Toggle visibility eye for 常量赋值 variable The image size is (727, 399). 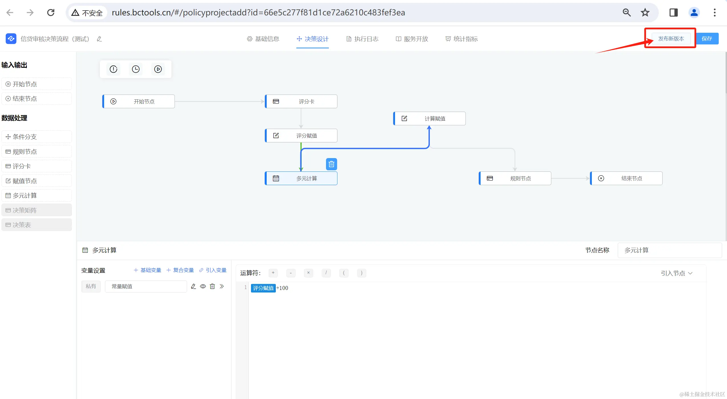coord(203,286)
